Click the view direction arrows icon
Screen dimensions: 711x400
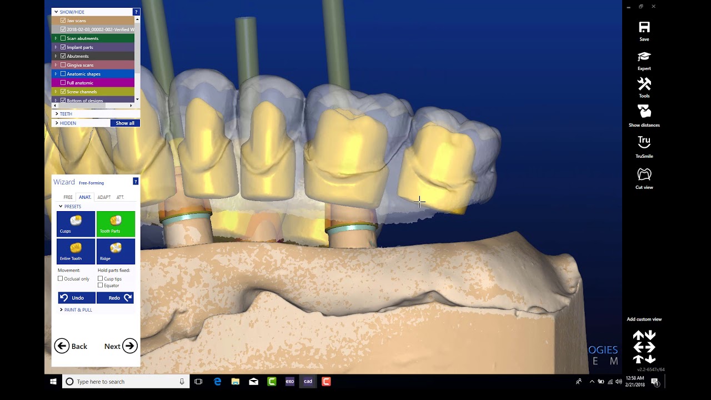pyautogui.click(x=644, y=347)
